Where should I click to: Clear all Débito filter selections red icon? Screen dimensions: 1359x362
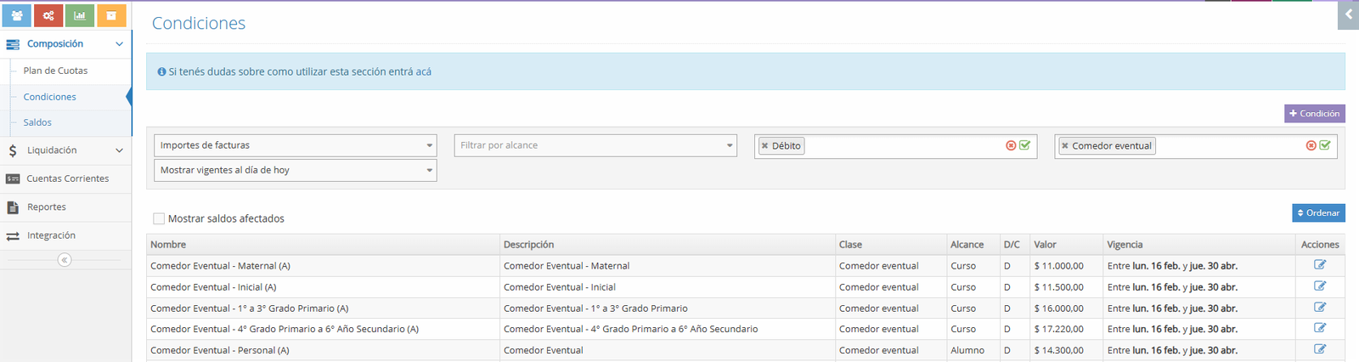(1011, 145)
